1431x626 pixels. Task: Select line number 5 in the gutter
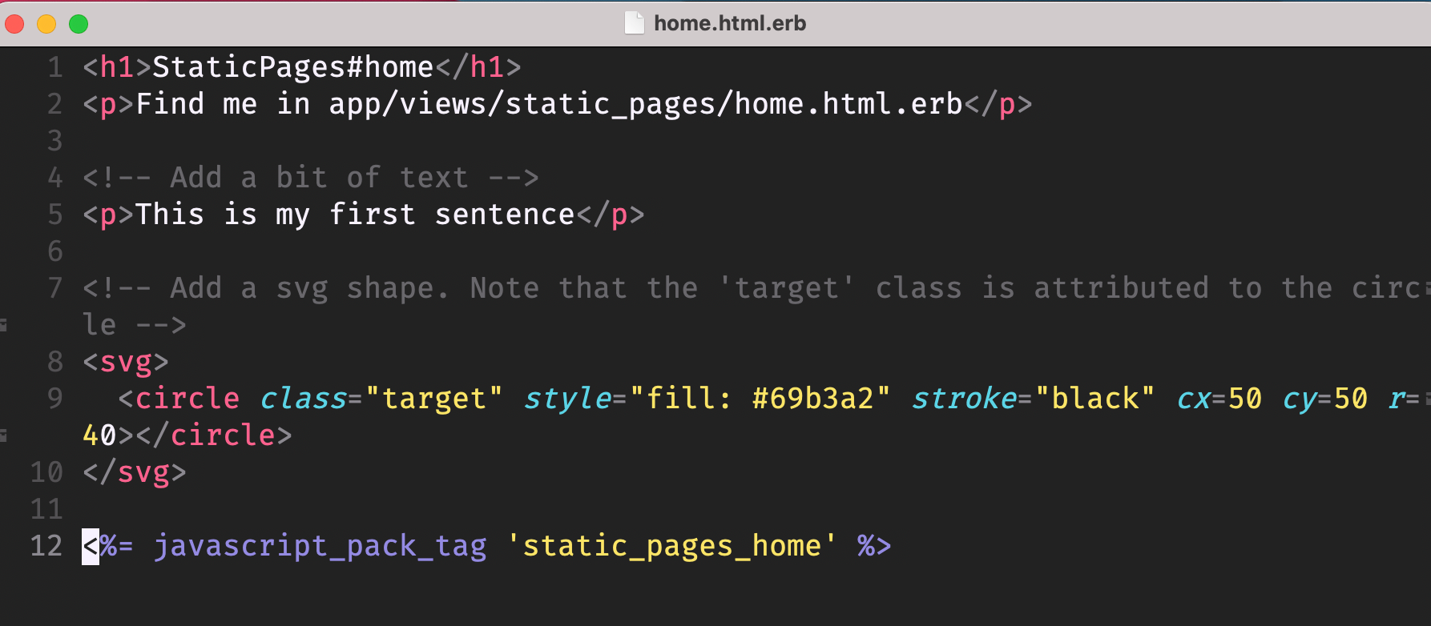pos(54,215)
